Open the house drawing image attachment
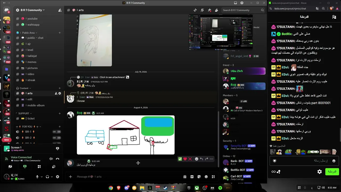 pyautogui.click(x=126, y=135)
